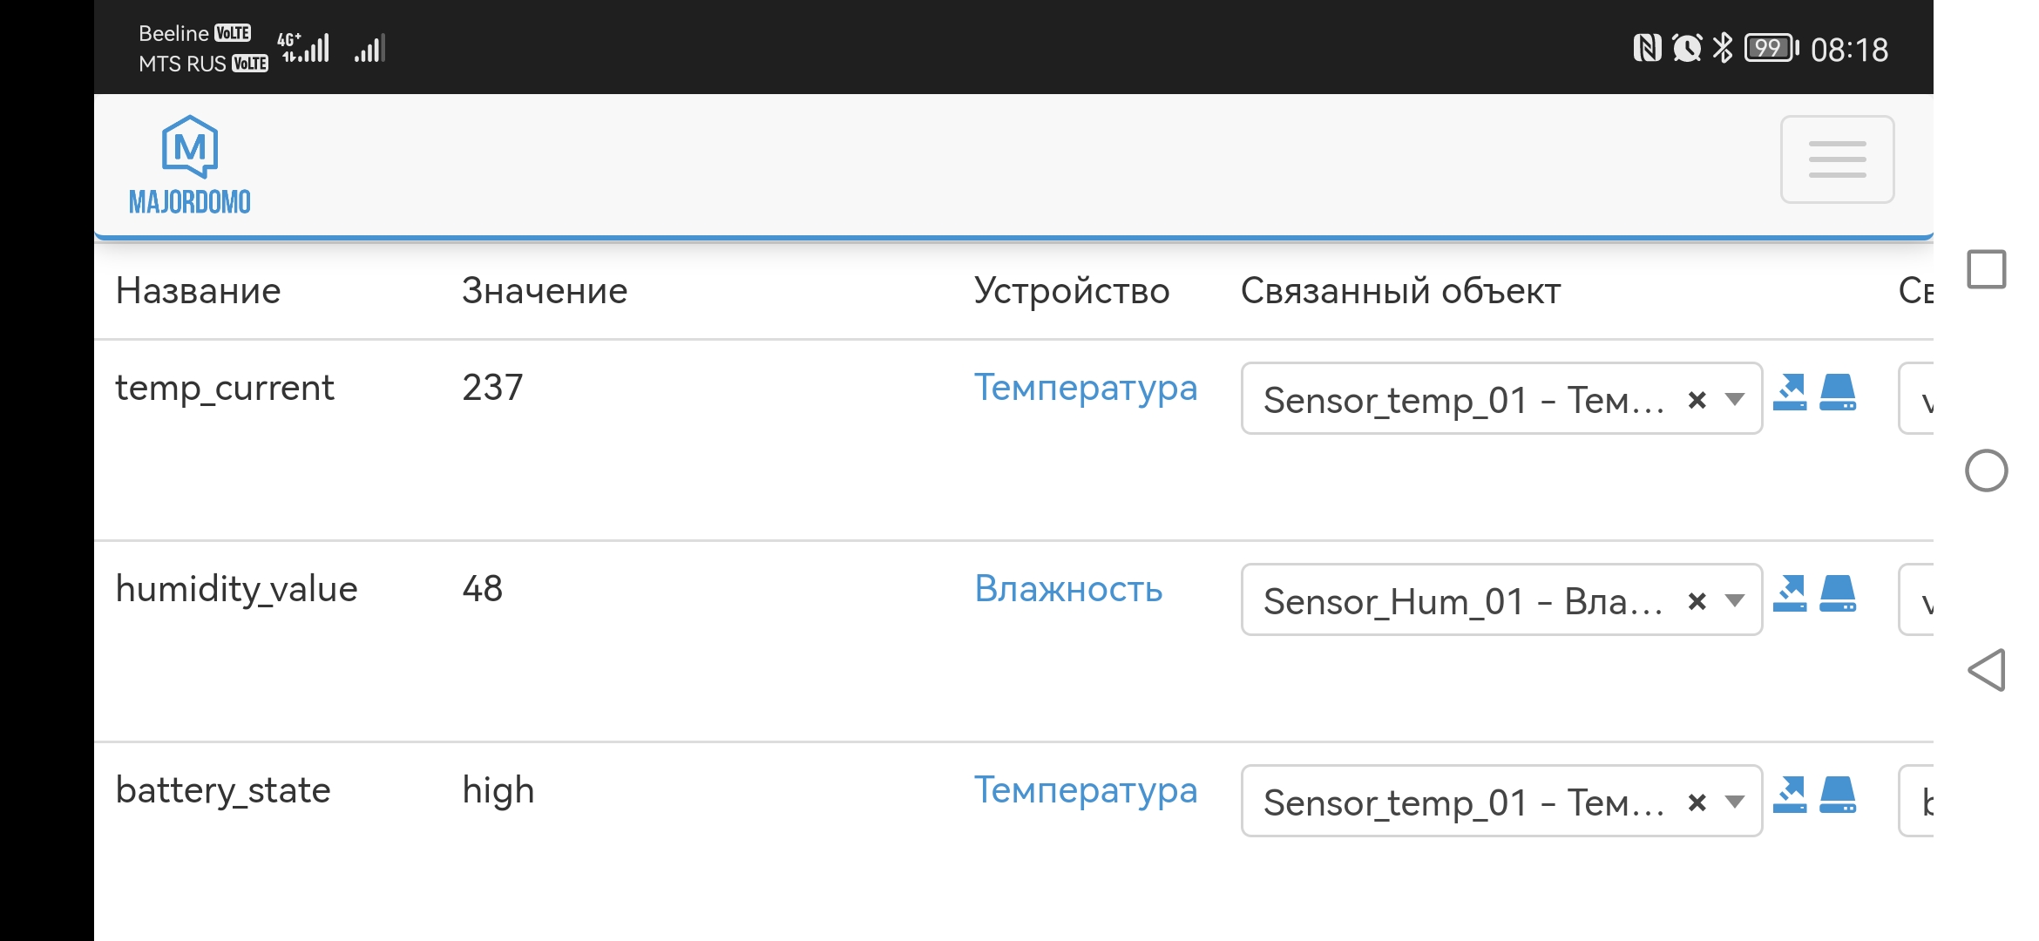
Task: Open the hamburger navigation menu
Action: (x=1836, y=160)
